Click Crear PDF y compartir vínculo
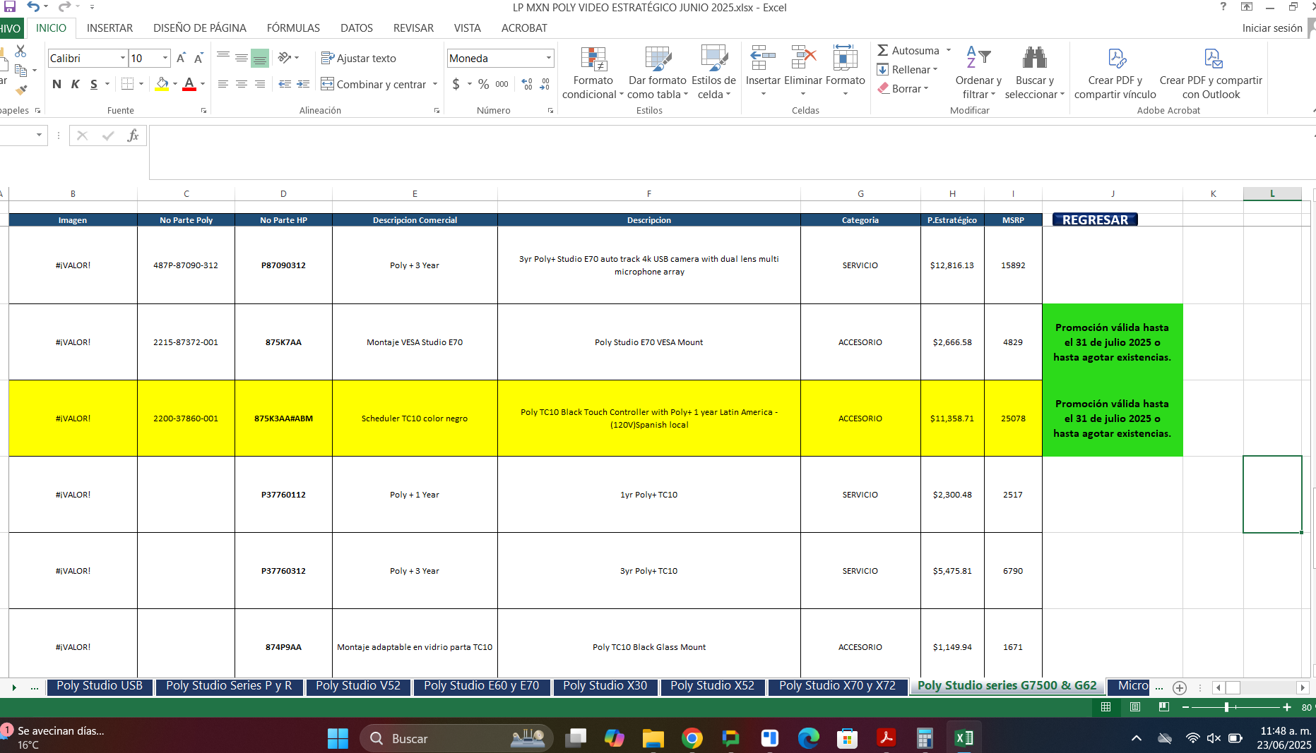 click(1115, 73)
